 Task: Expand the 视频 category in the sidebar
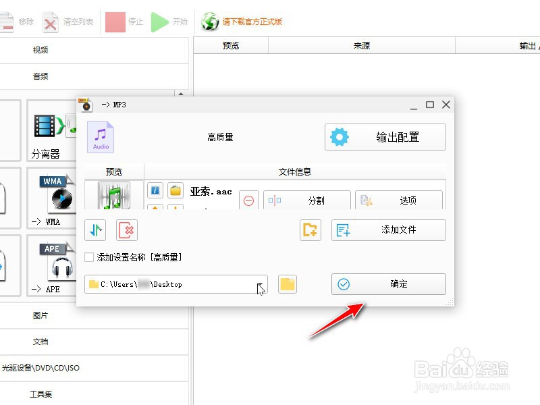pyautogui.click(x=41, y=49)
